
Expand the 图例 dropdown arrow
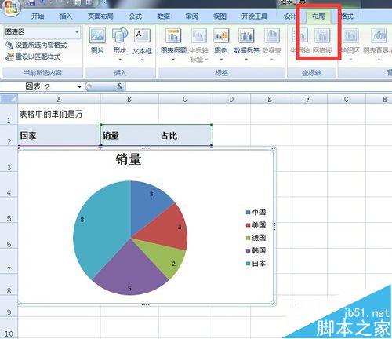pyautogui.click(x=221, y=60)
